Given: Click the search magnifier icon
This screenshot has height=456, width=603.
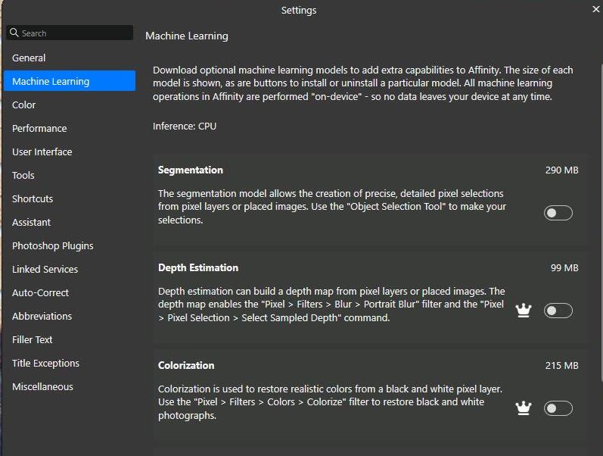Looking at the screenshot, I should [x=14, y=33].
